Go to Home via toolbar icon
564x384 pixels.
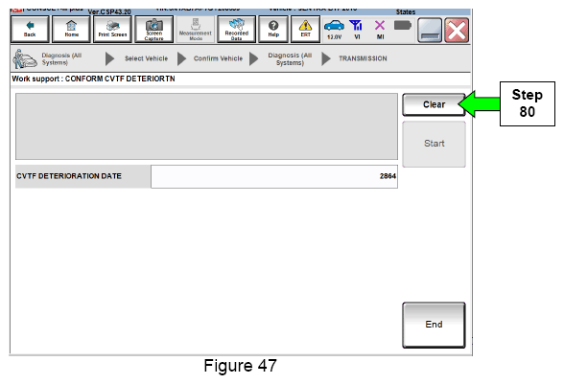pos(71,29)
